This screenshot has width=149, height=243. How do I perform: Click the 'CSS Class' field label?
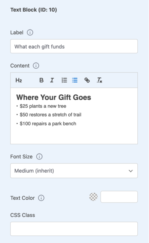[x=23, y=215]
